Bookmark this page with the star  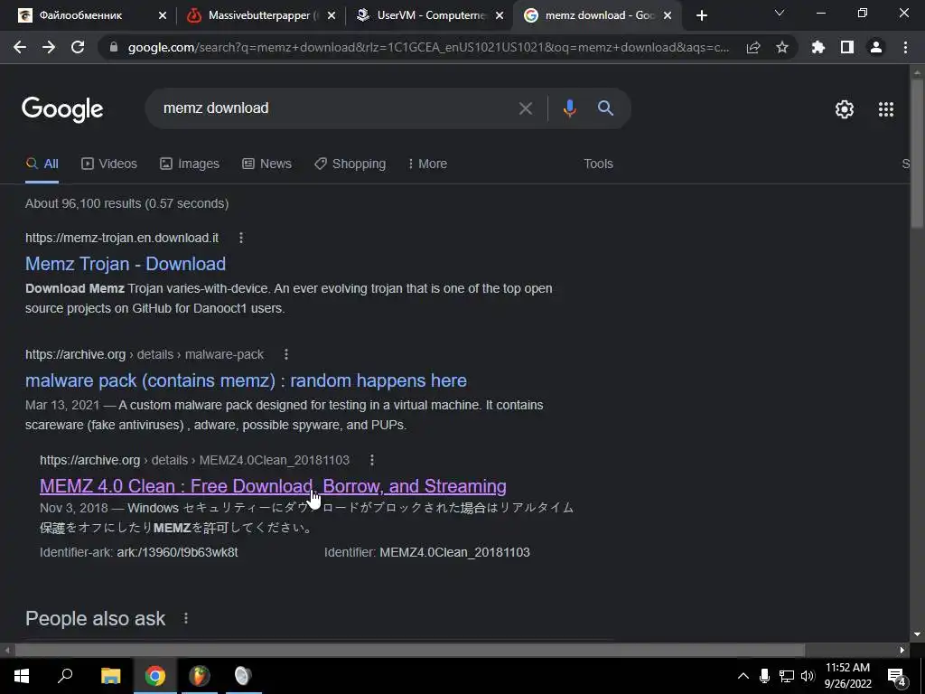782,48
